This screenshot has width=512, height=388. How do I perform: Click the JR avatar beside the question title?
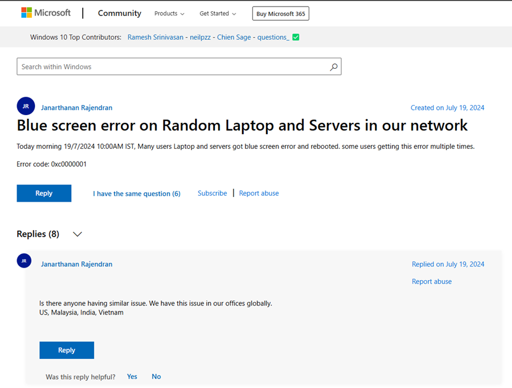(x=25, y=106)
